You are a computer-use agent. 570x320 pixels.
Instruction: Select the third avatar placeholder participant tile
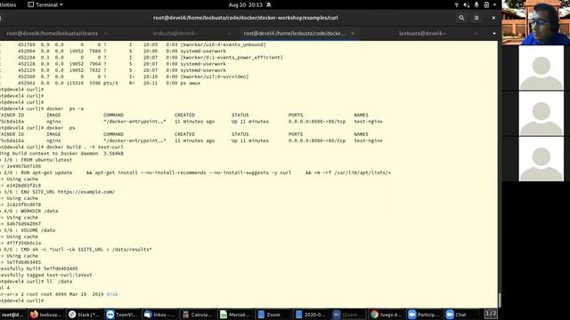(541, 159)
